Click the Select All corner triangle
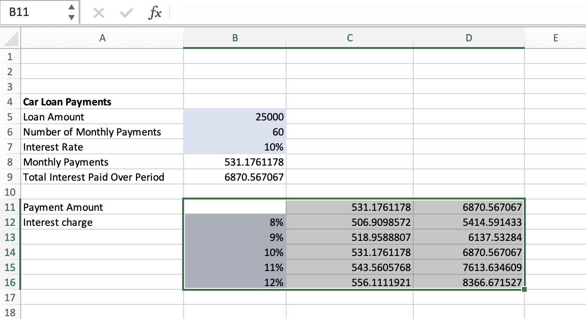 point(10,39)
